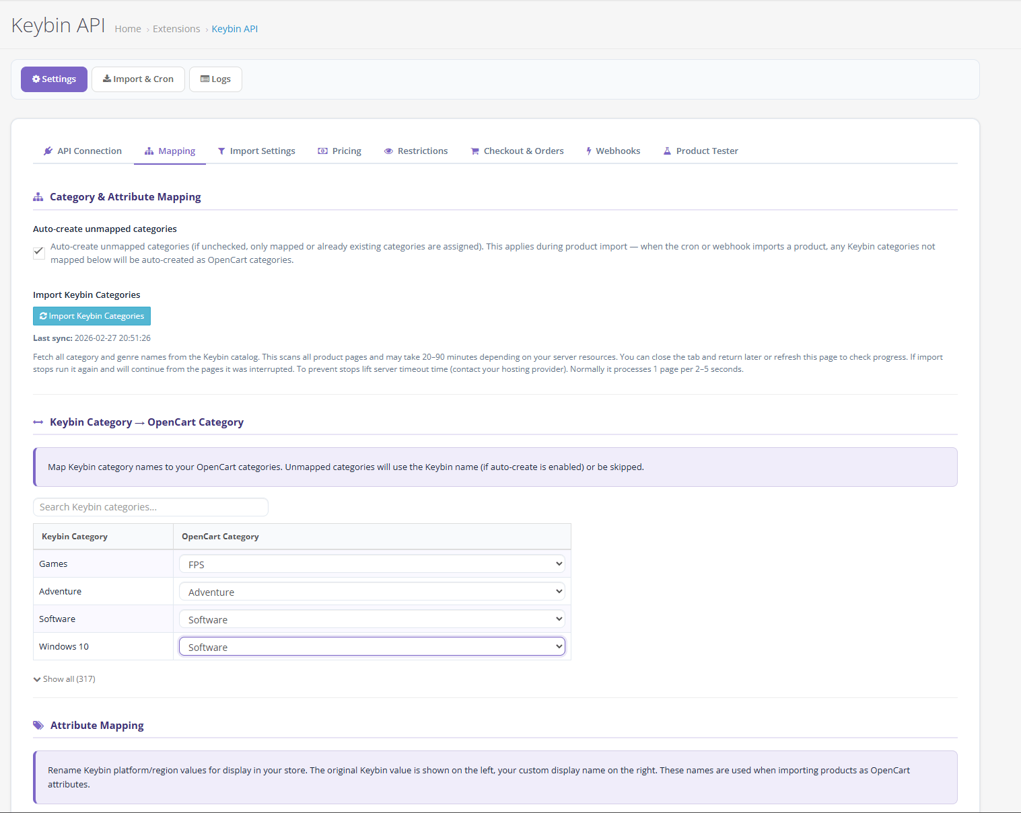This screenshot has height=813, width=1021.
Task: Open the Logs tab
Action: click(215, 79)
